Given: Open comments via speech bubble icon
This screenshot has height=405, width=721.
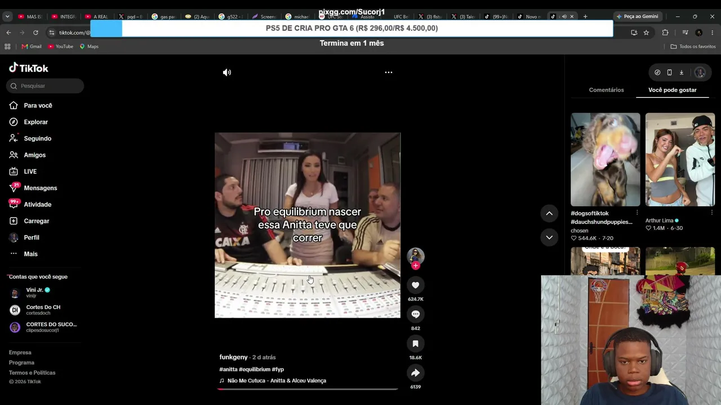Looking at the screenshot, I should click(416, 314).
